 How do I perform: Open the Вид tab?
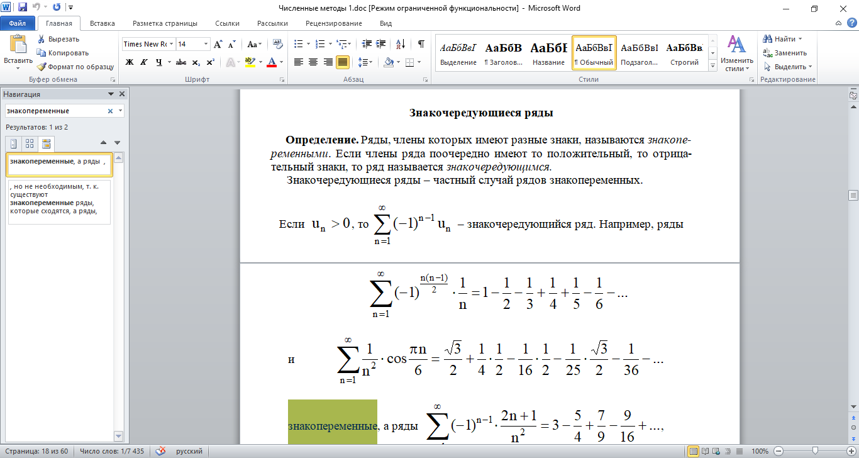pyautogui.click(x=386, y=23)
